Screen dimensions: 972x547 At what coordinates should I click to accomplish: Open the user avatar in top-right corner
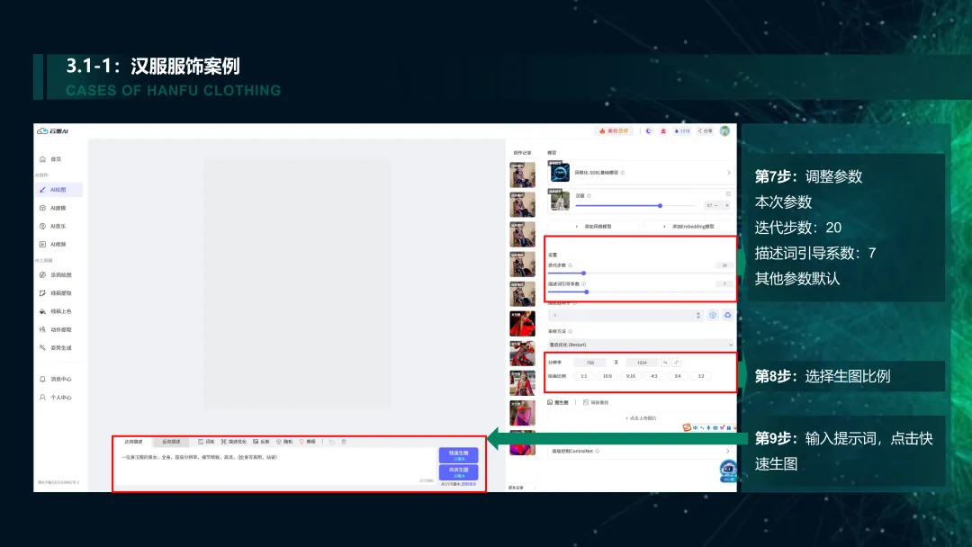coord(724,130)
